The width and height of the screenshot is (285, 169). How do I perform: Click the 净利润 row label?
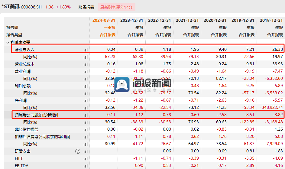point(21,100)
